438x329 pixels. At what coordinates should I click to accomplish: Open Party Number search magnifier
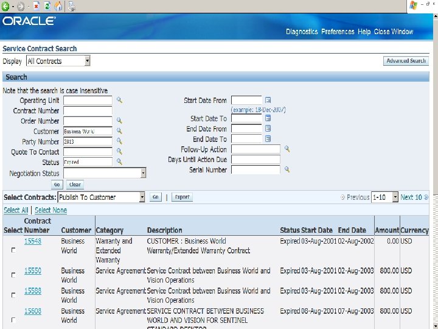(x=119, y=141)
